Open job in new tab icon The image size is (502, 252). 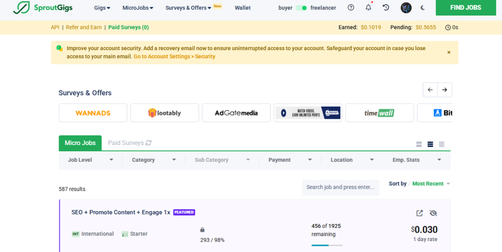tap(420, 213)
